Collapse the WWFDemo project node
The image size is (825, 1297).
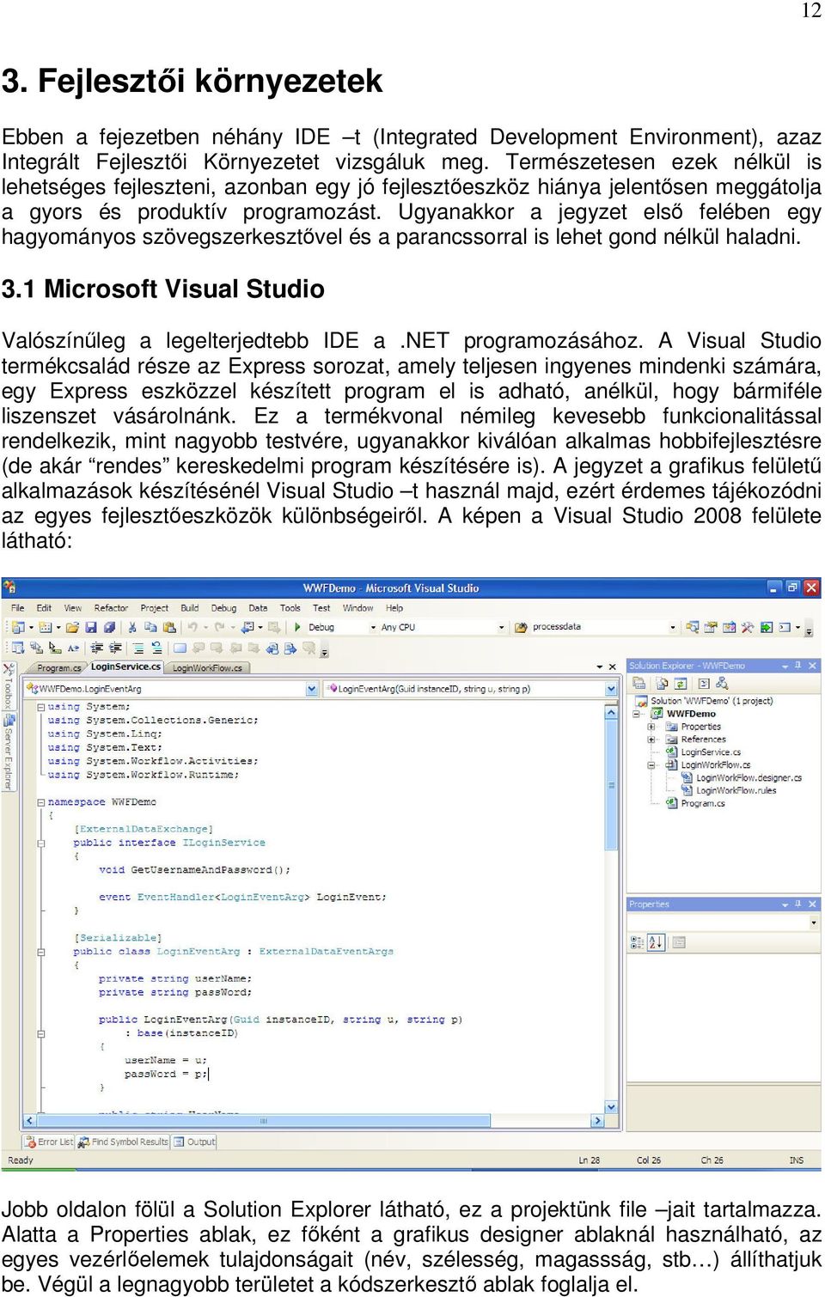pos(637,714)
